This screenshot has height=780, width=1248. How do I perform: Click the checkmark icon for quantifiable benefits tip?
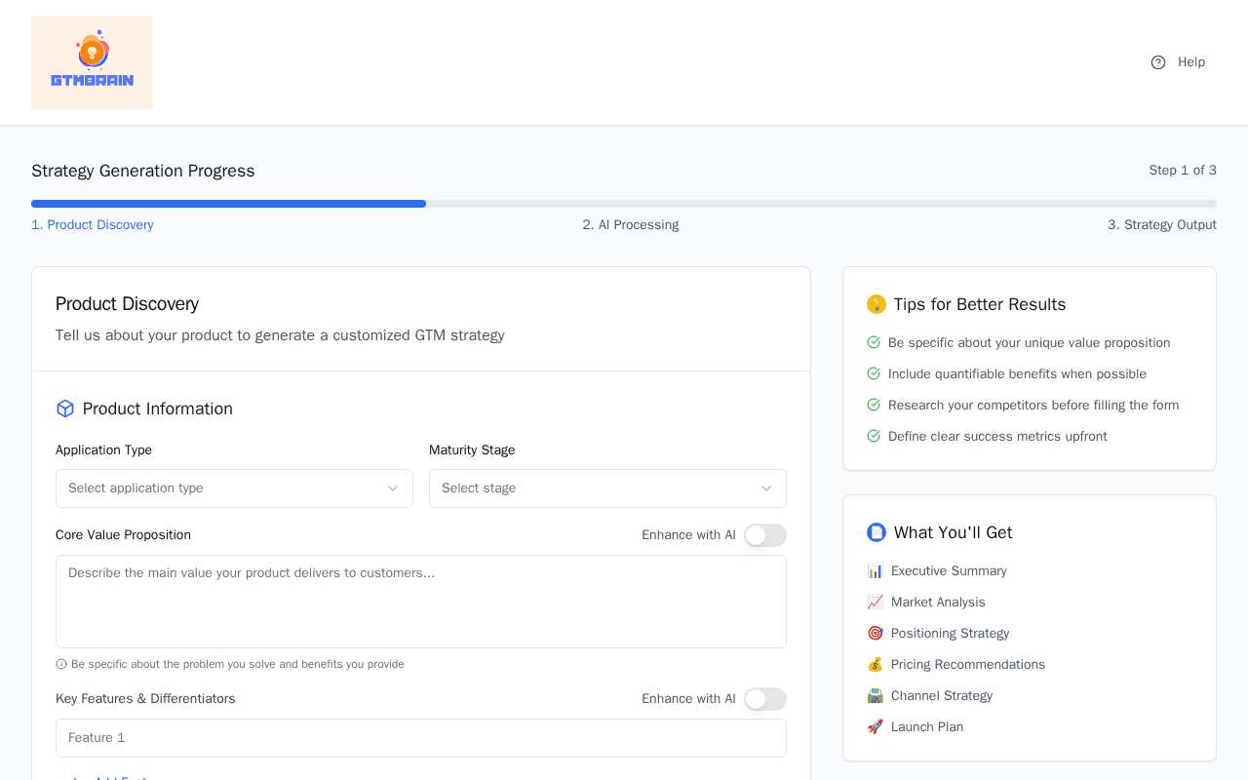(874, 373)
